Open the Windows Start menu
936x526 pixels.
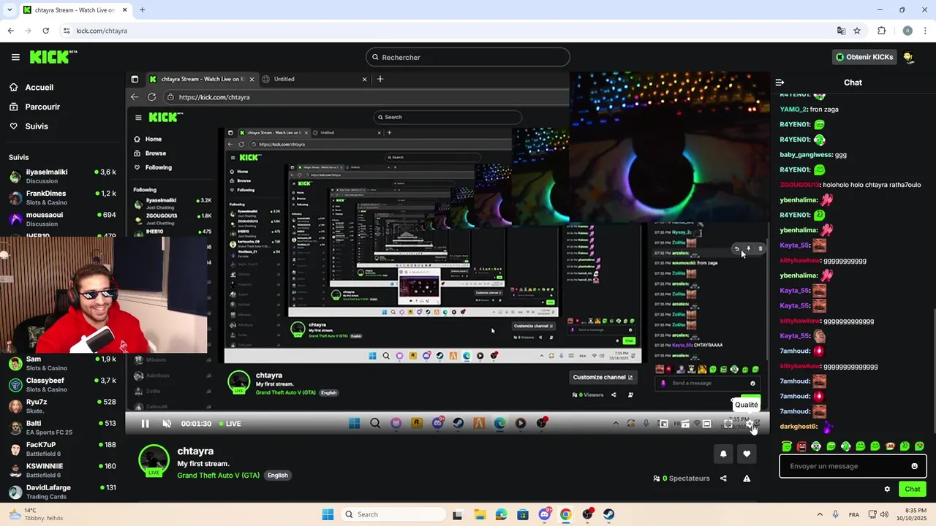point(328,514)
